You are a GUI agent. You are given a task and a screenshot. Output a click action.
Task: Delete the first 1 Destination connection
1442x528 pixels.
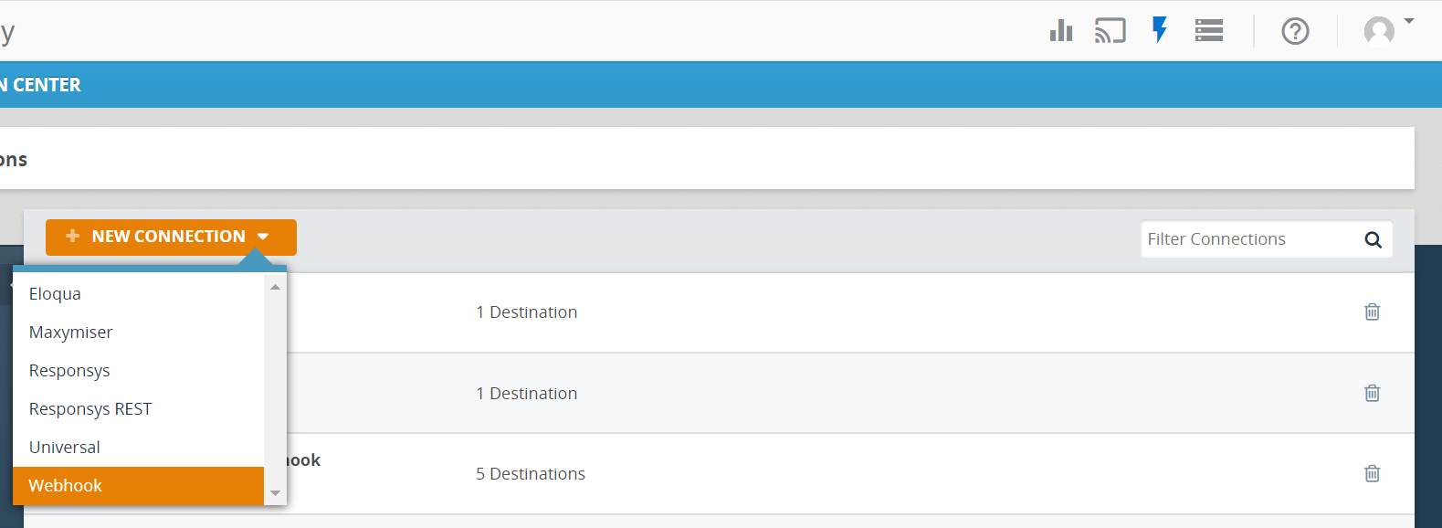pyautogui.click(x=1372, y=312)
